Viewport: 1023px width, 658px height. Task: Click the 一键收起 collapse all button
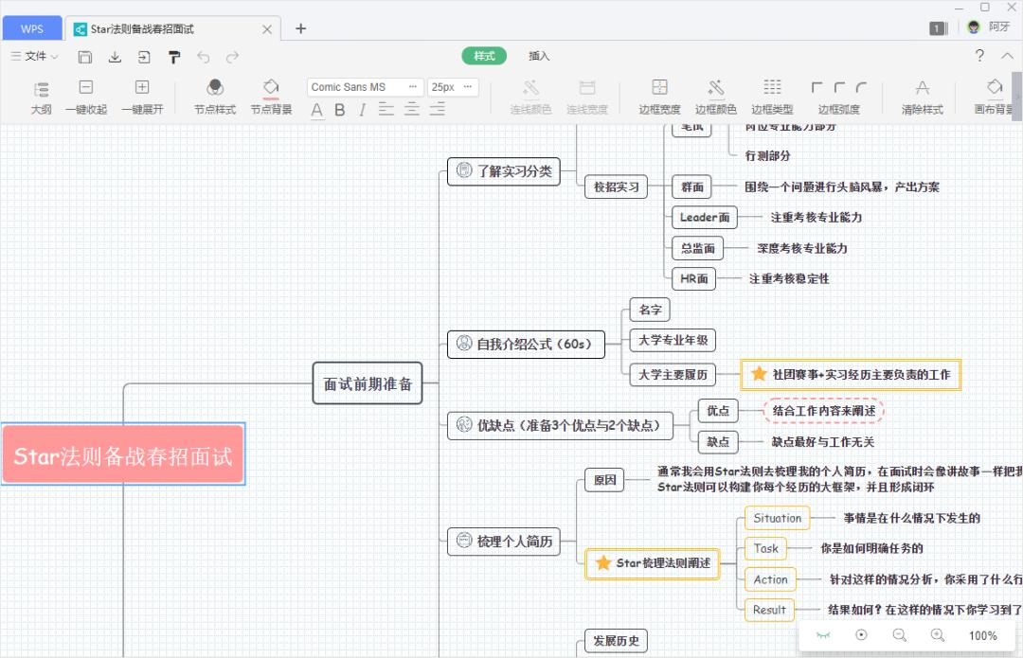coord(86,95)
